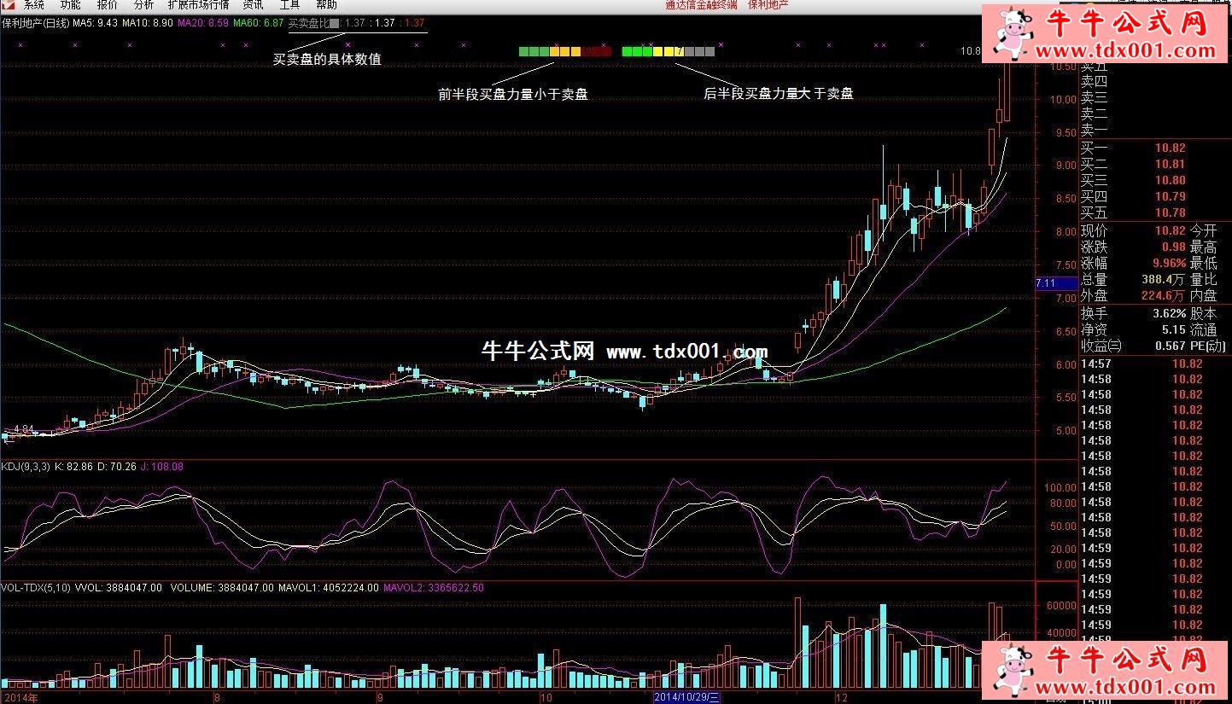Select the 14:57 tick trade row
This screenshot has width=1232, height=704.
click(1141, 364)
